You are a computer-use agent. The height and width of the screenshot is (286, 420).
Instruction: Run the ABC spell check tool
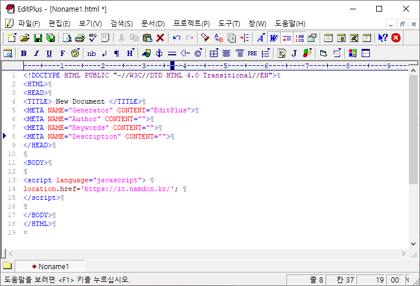tap(93, 38)
